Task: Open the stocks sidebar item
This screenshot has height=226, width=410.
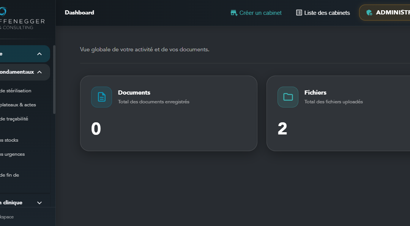Action: pos(9,140)
